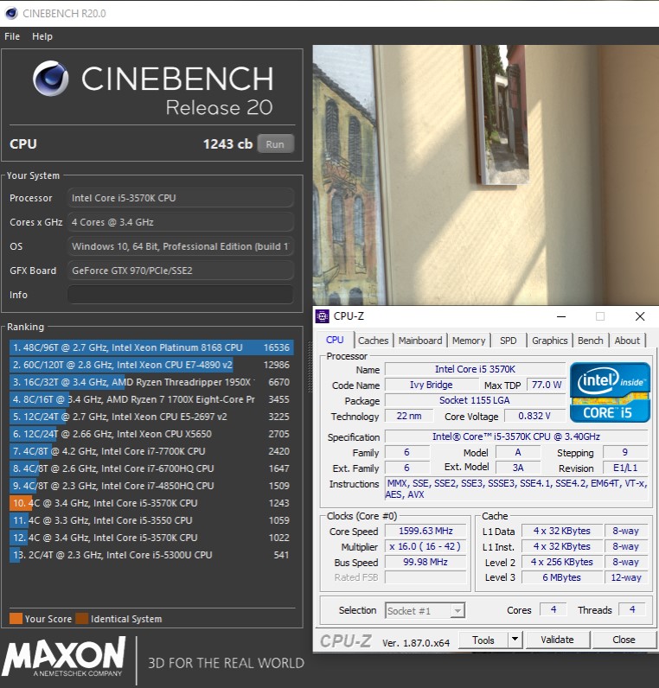
Task: Select the CPU tab in CPU-Z
Action: point(335,340)
